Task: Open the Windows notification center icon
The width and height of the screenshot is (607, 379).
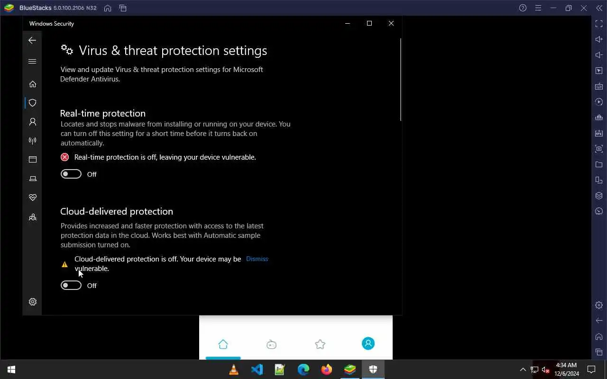Action: 591,370
